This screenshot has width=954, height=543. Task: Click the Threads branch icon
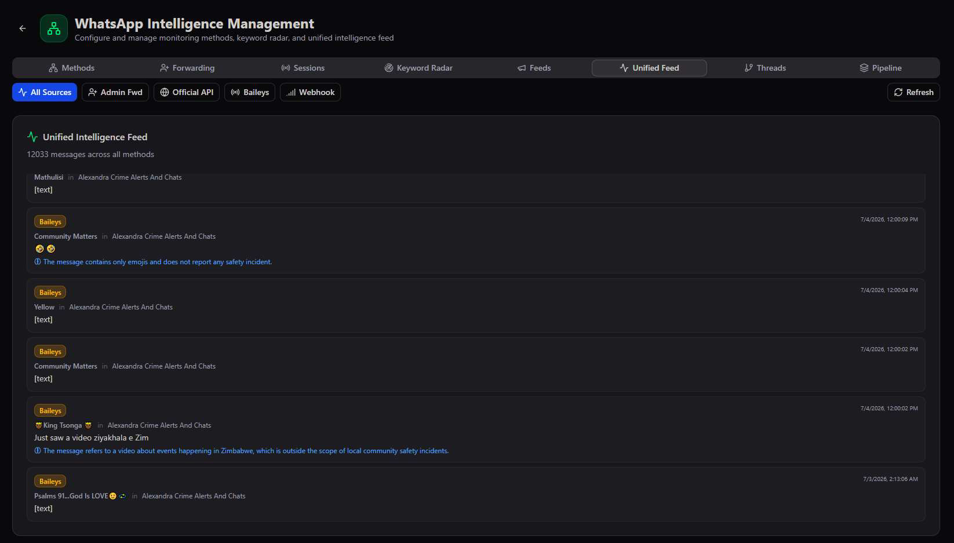click(x=749, y=68)
